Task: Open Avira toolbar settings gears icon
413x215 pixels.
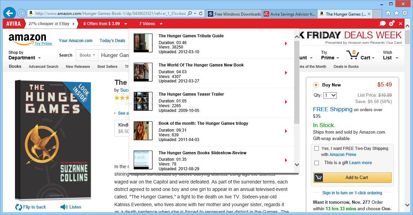Action: click(x=392, y=23)
